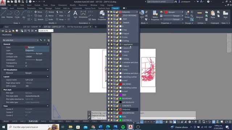The height and width of the screenshot is (130, 232).
Task: Select the Polyline tool
Action: coord(9,14)
